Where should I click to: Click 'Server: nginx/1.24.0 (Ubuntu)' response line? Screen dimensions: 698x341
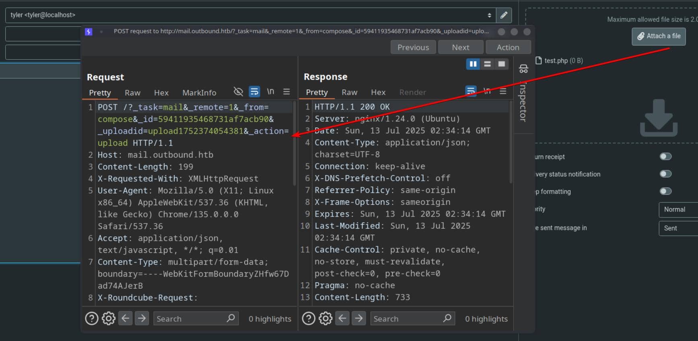tap(387, 118)
